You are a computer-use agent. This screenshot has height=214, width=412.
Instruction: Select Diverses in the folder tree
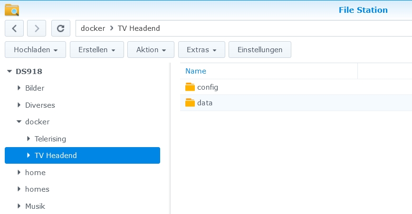click(40, 105)
